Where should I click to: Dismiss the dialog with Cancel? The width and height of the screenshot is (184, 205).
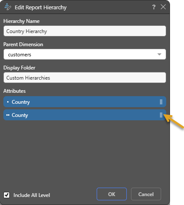click(146, 194)
